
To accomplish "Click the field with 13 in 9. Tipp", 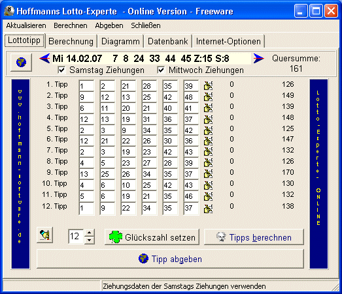I will tap(86, 174).
